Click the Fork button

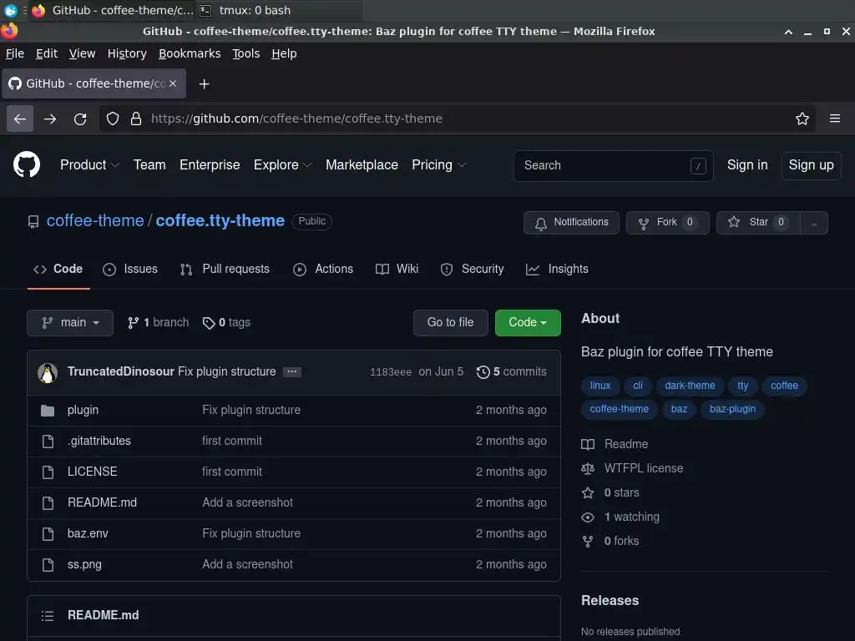[667, 222]
